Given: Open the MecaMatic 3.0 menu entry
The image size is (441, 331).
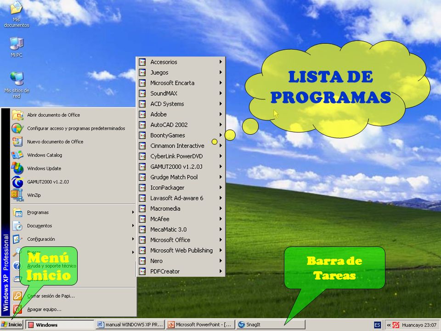Looking at the screenshot, I should [x=181, y=229].
